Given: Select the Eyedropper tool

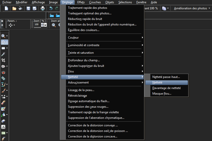Looking at the screenshot, I should coord(3,54).
